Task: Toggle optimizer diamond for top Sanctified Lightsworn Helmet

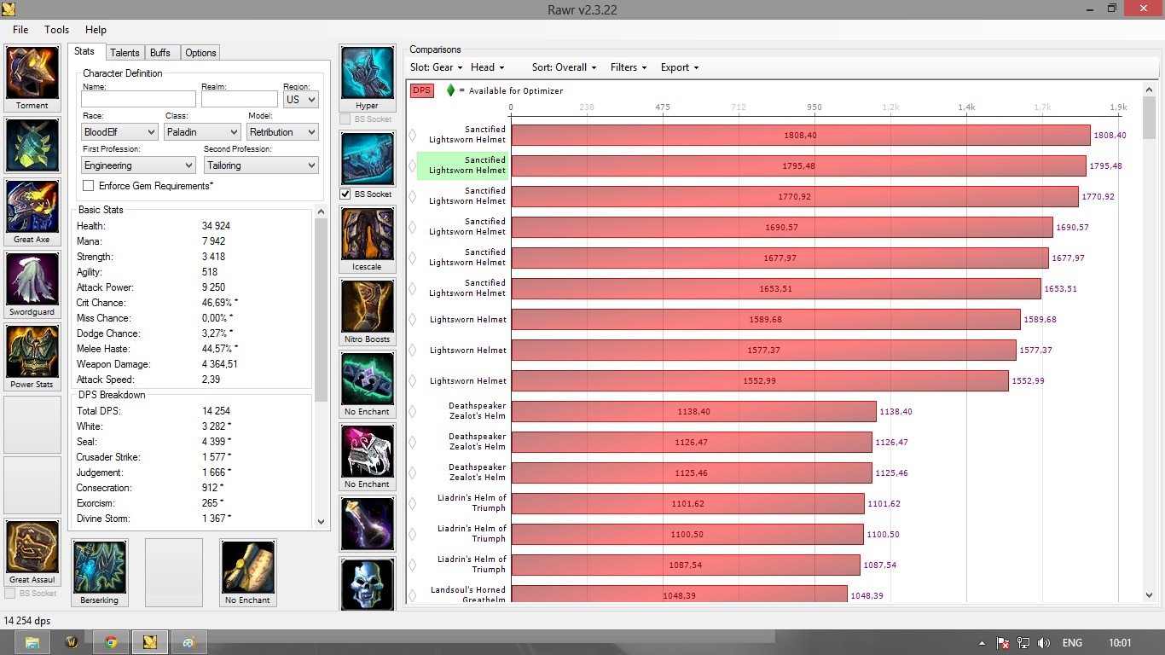Action: (413, 135)
